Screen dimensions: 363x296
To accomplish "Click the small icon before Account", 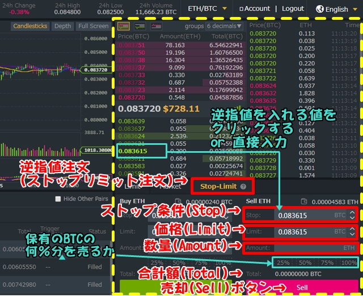I will click(x=242, y=9).
